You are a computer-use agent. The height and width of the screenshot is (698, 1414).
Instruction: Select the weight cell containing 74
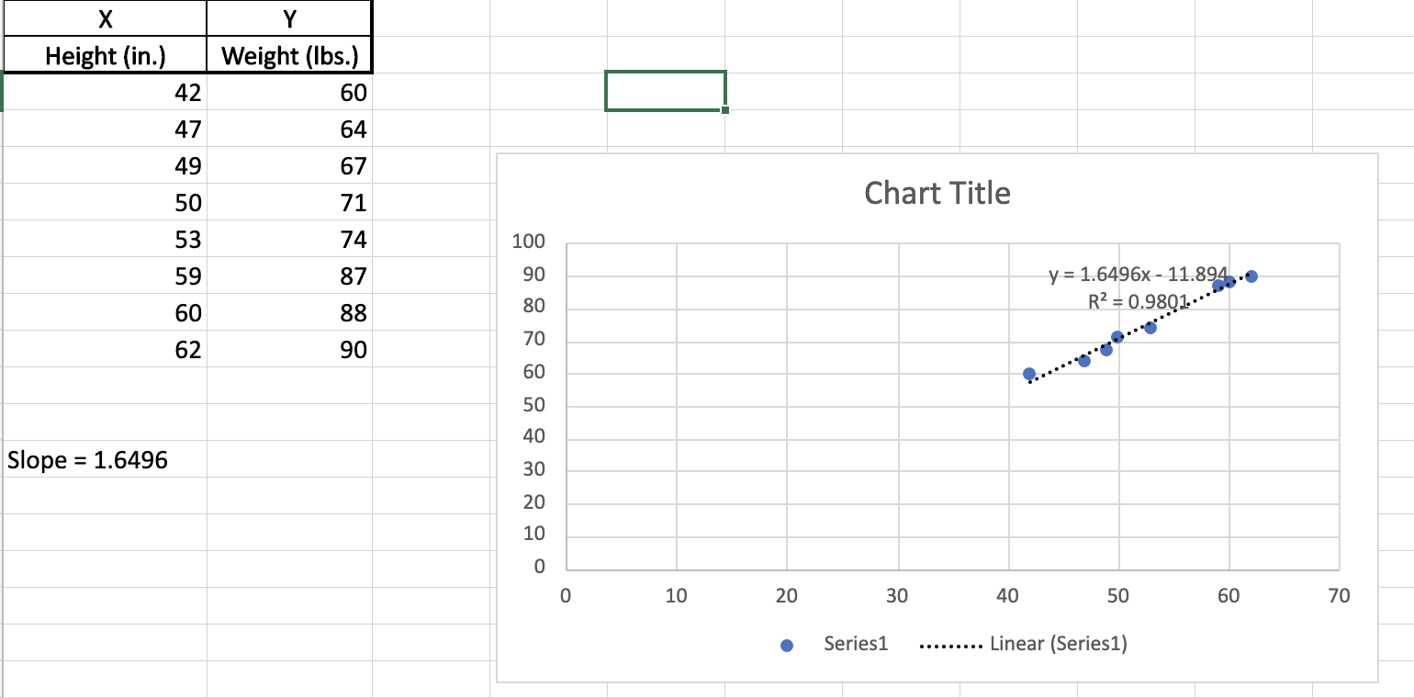click(x=289, y=239)
